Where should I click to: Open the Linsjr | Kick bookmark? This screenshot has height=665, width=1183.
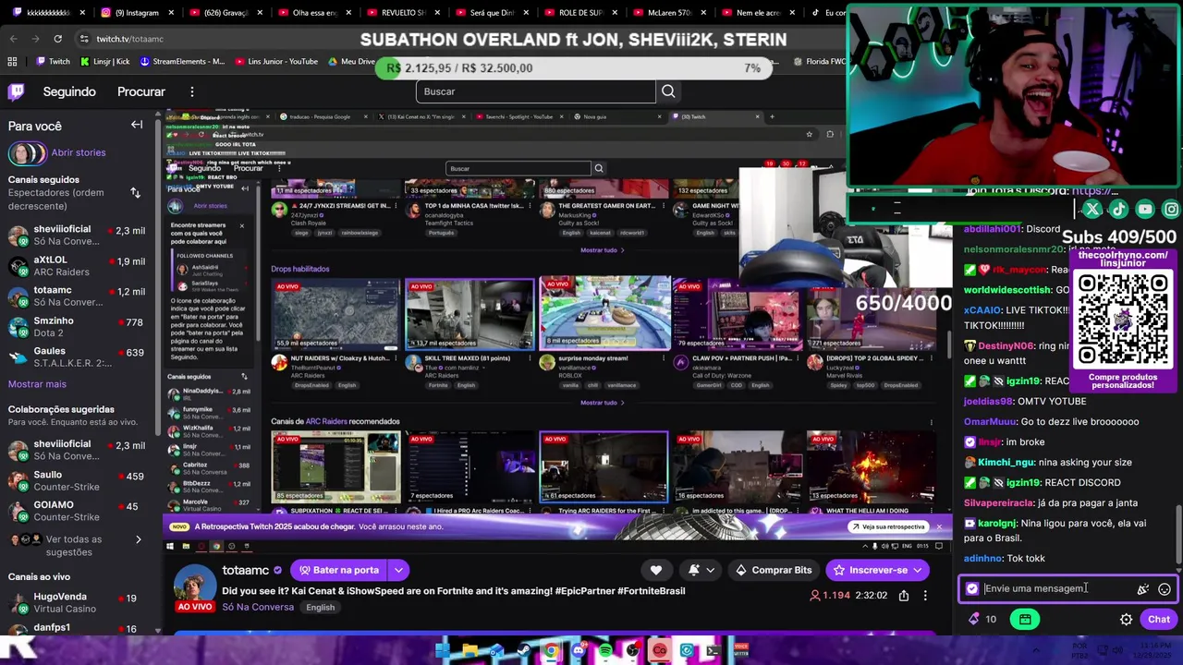[104, 61]
